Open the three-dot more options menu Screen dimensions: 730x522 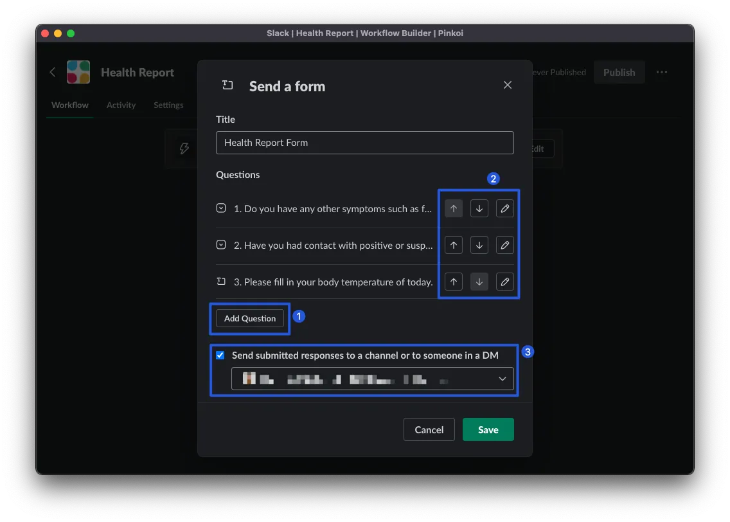(x=662, y=72)
